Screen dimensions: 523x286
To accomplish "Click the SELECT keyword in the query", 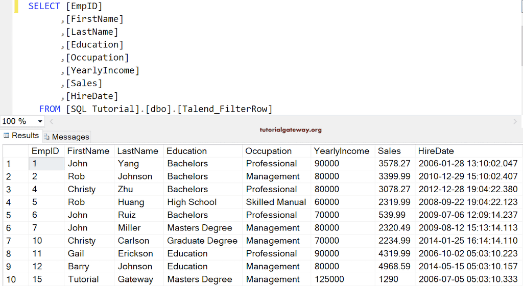I will pyautogui.click(x=44, y=6).
